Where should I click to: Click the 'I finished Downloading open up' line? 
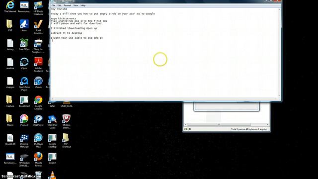(74, 28)
